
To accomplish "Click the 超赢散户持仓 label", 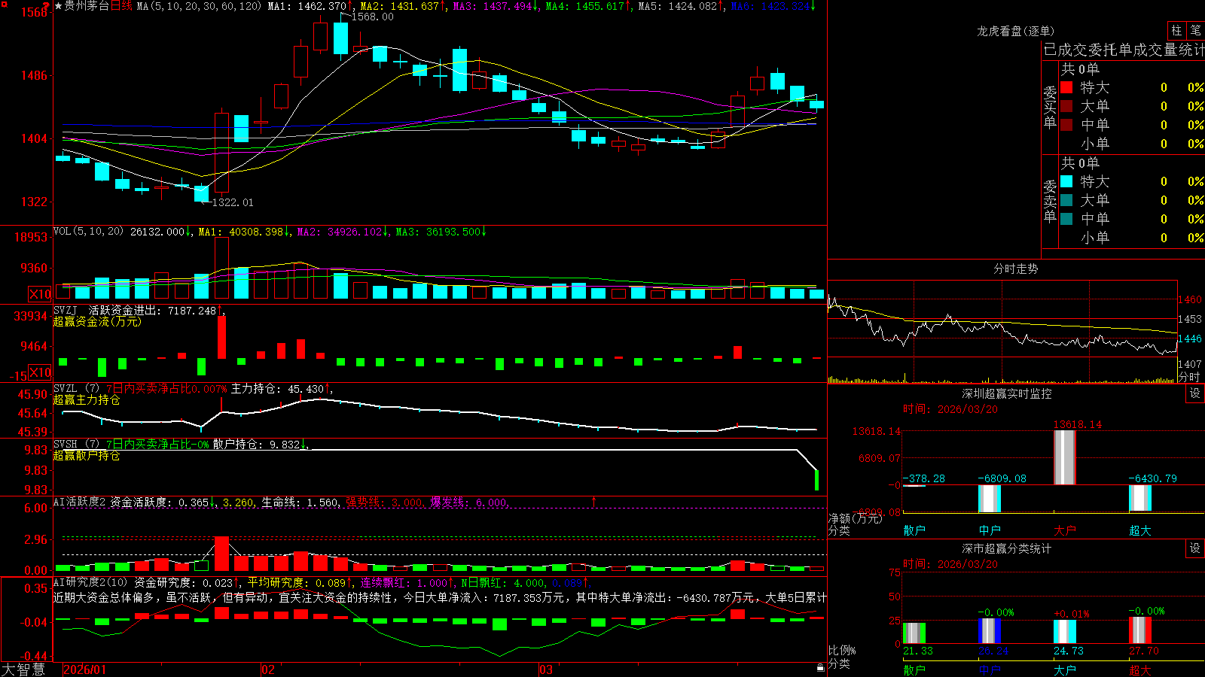I will pyautogui.click(x=87, y=455).
